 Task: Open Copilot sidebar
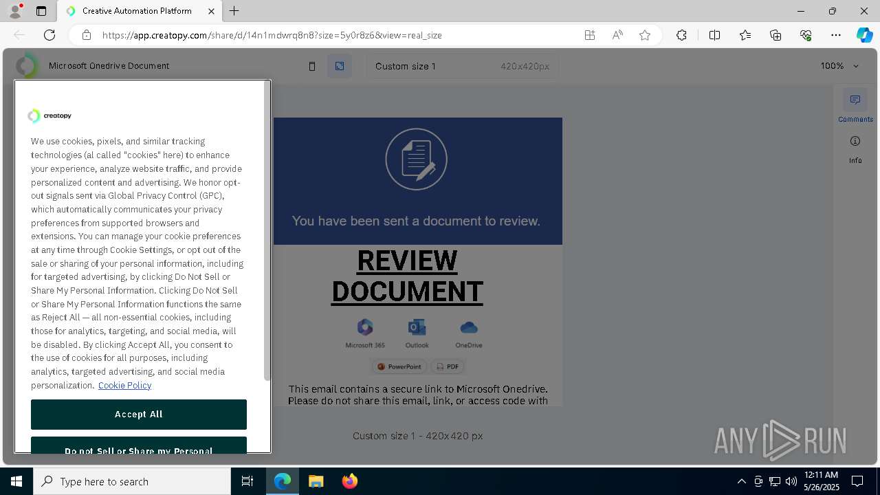pyautogui.click(x=864, y=35)
